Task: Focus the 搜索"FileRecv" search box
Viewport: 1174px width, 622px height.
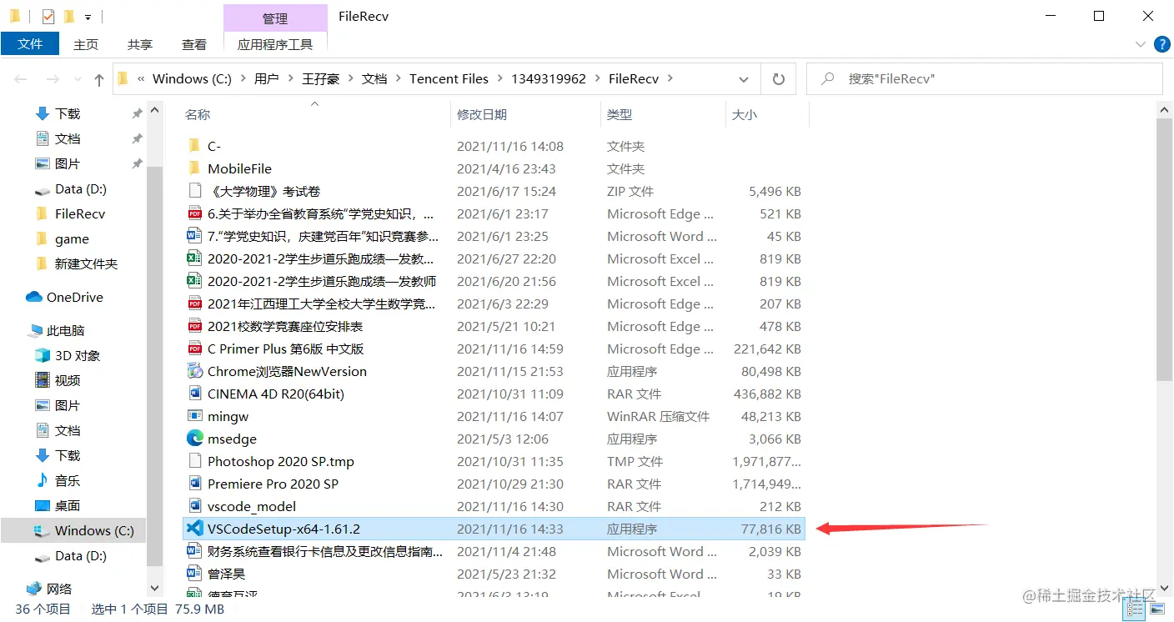Action: tap(984, 79)
